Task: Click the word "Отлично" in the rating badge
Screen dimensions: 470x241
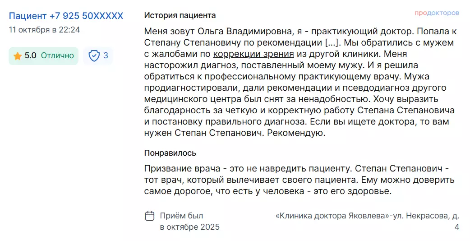Action: click(x=57, y=56)
